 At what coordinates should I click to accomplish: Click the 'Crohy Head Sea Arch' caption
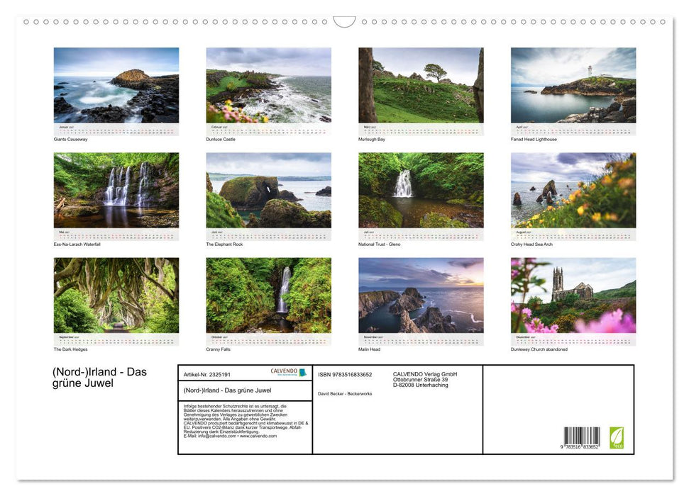pyautogui.click(x=531, y=244)
